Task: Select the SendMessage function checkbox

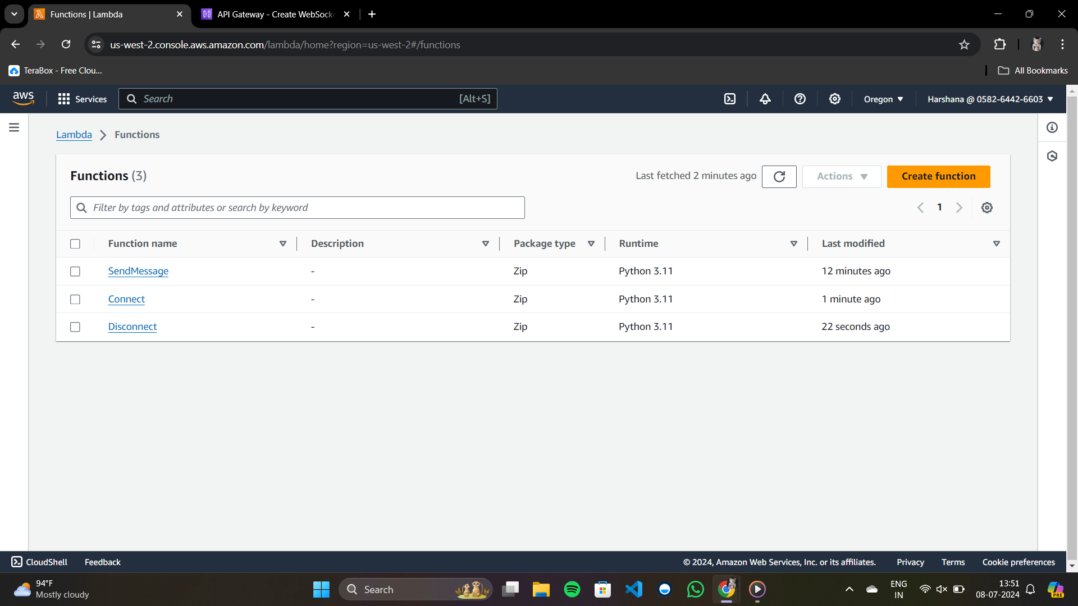Action: coord(75,272)
